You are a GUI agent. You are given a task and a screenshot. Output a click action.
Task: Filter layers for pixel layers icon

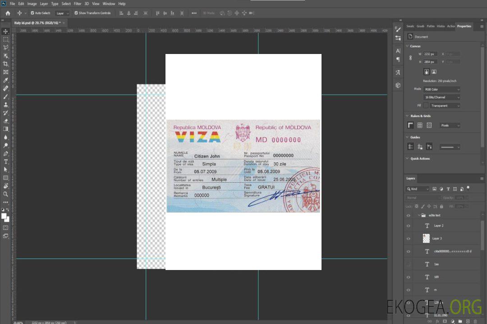(435, 189)
